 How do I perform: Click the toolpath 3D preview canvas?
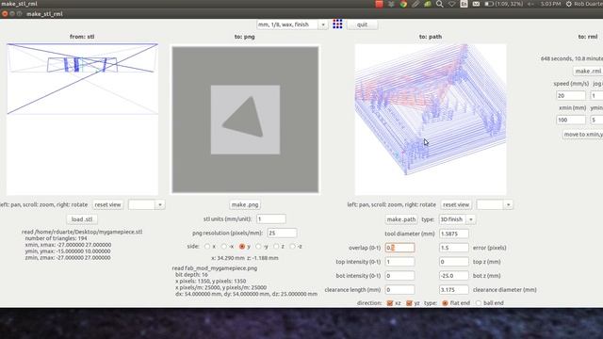pyautogui.click(x=431, y=120)
